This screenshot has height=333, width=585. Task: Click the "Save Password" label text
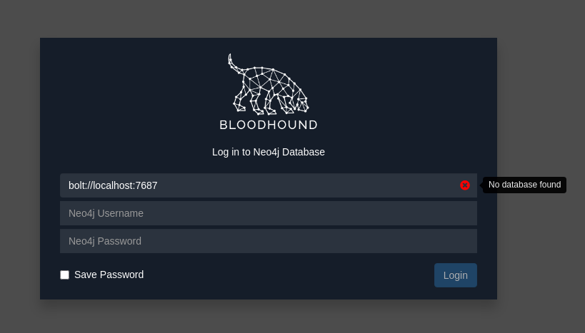coord(109,275)
